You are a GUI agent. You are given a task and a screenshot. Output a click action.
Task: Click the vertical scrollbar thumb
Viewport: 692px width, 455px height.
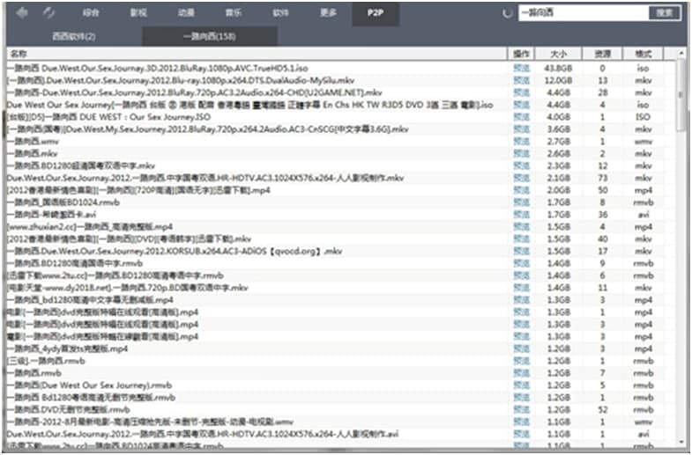681,96
